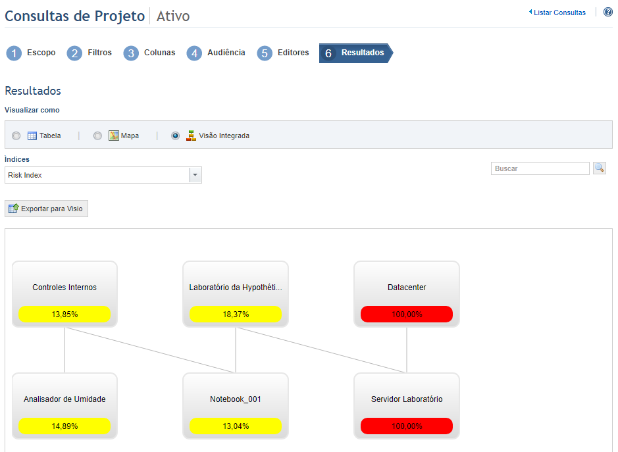Click the Mapa map icon
Screen dimensions: 618x452
click(113, 136)
